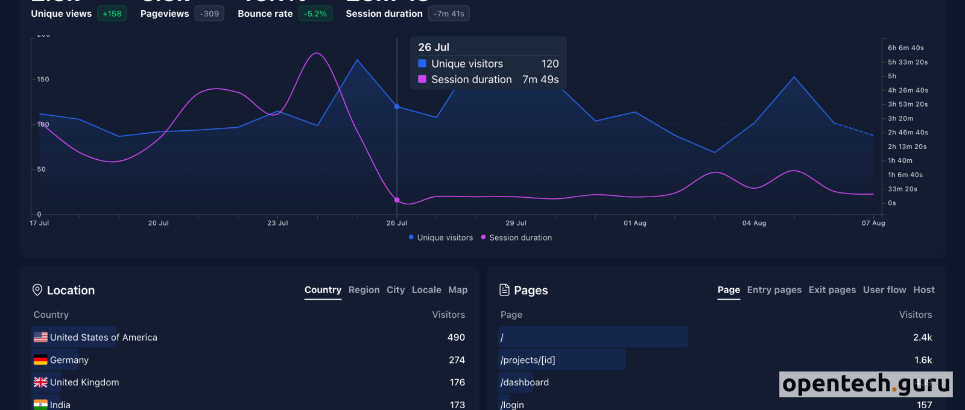Click the Location pin icon
This screenshot has width=965, height=410.
click(37, 290)
